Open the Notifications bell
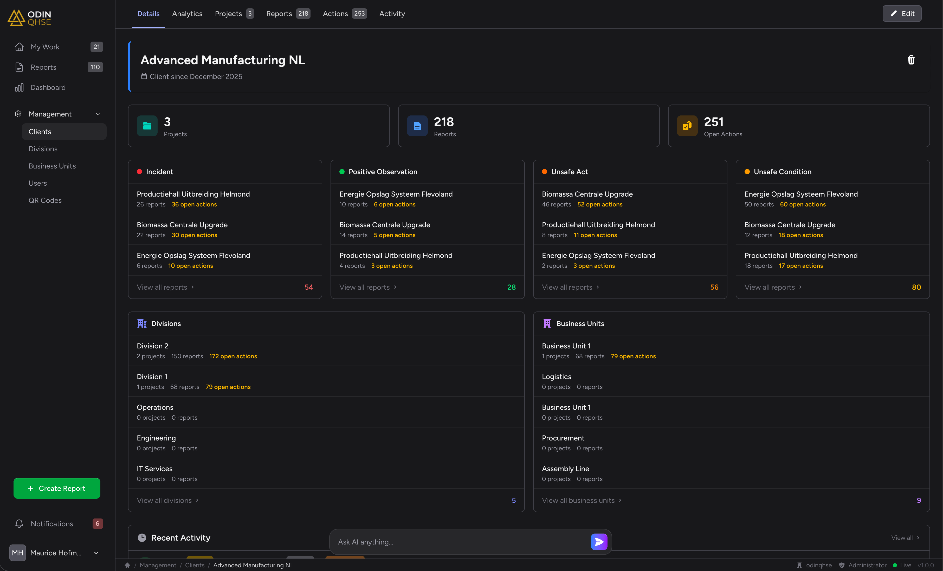Screen dimensions: 943x571 (x=20, y=523)
